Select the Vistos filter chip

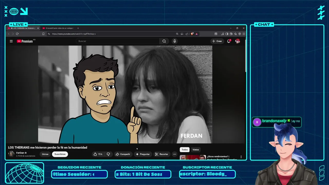(x=196, y=150)
